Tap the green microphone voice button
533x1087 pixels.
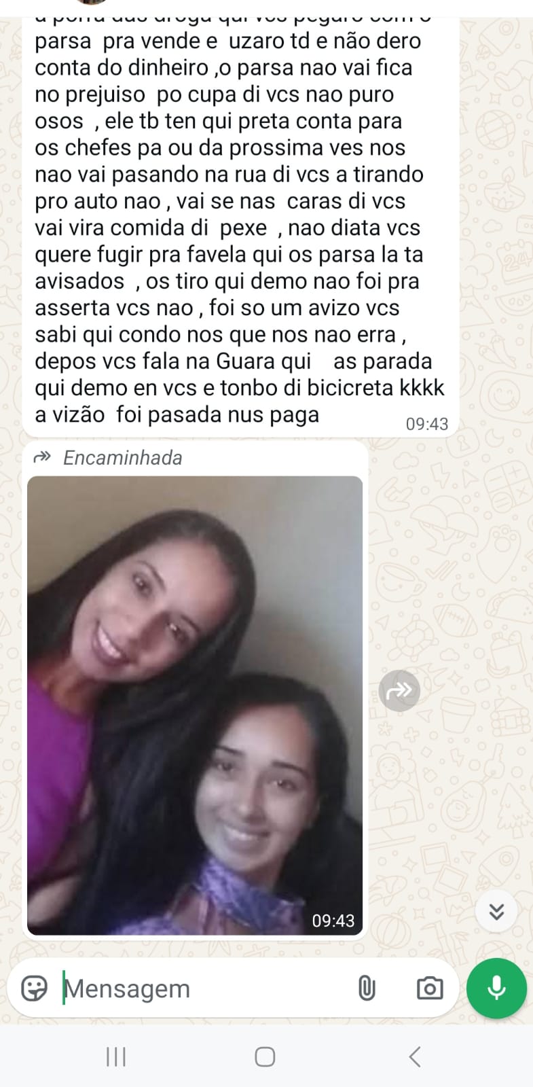496,988
